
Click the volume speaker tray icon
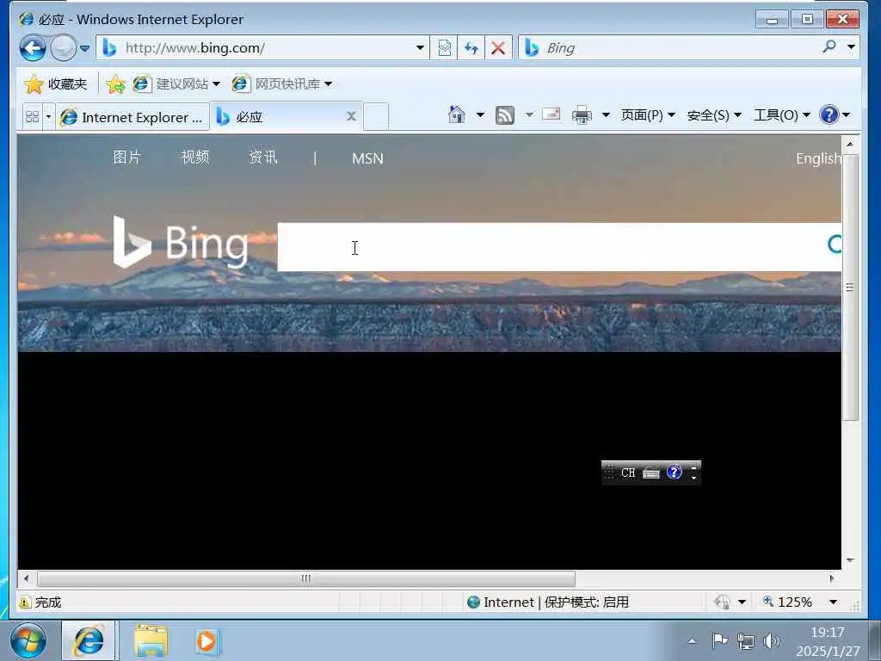tap(772, 640)
